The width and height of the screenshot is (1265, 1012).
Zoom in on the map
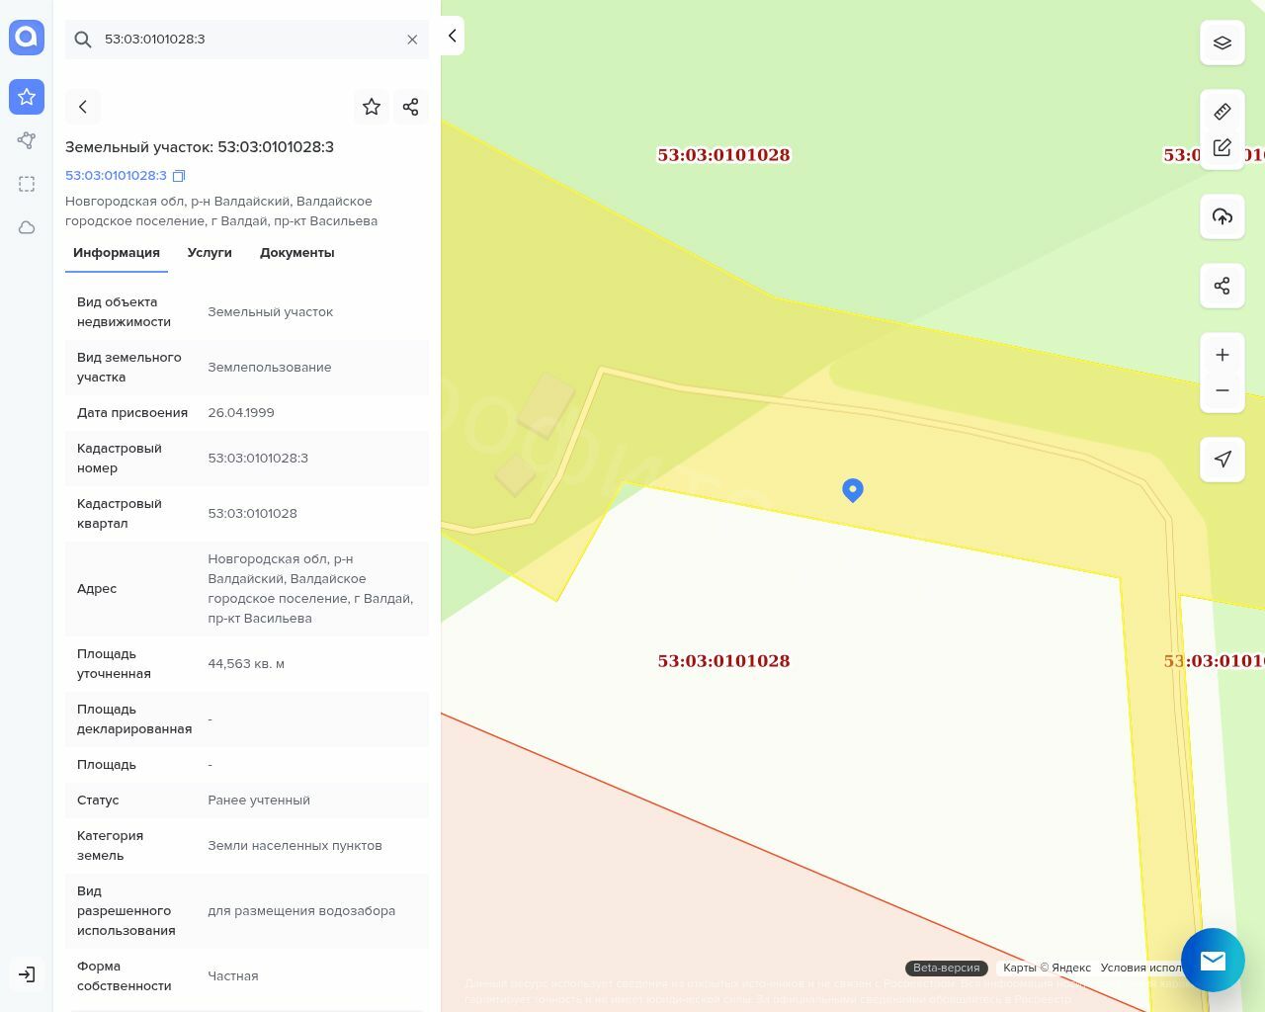(1223, 356)
